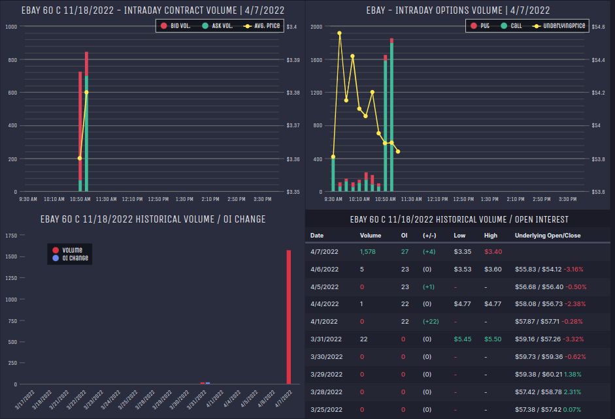Toggle the OI Change legend item
This screenshot has width=615, height=419.
(x=70, y=258)
